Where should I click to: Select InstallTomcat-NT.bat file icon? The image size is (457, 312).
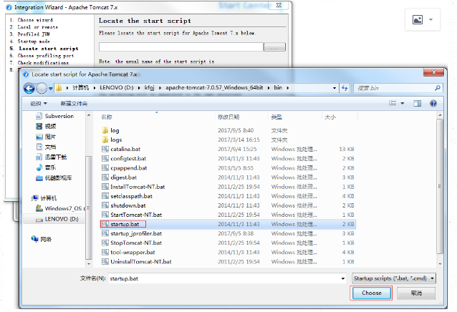coord(105,187)
